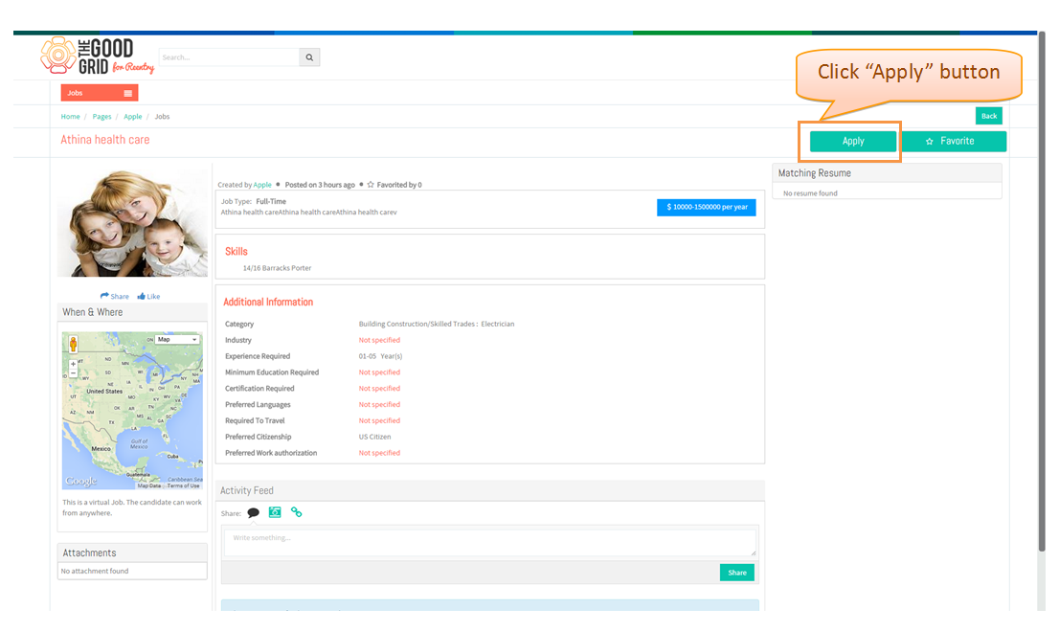Image resolution: width=1059 pixels, height=631 pixels.
Task: Click the Certification Required label
Action: pos(259,389)
